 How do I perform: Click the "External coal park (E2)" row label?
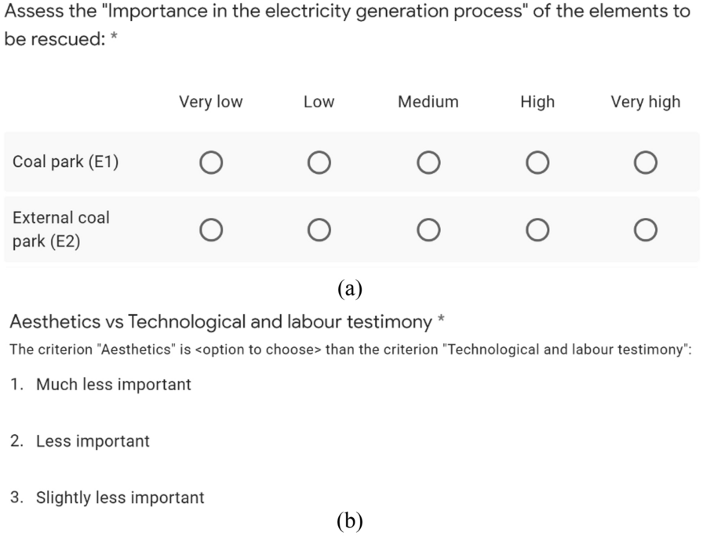point(61,230)
